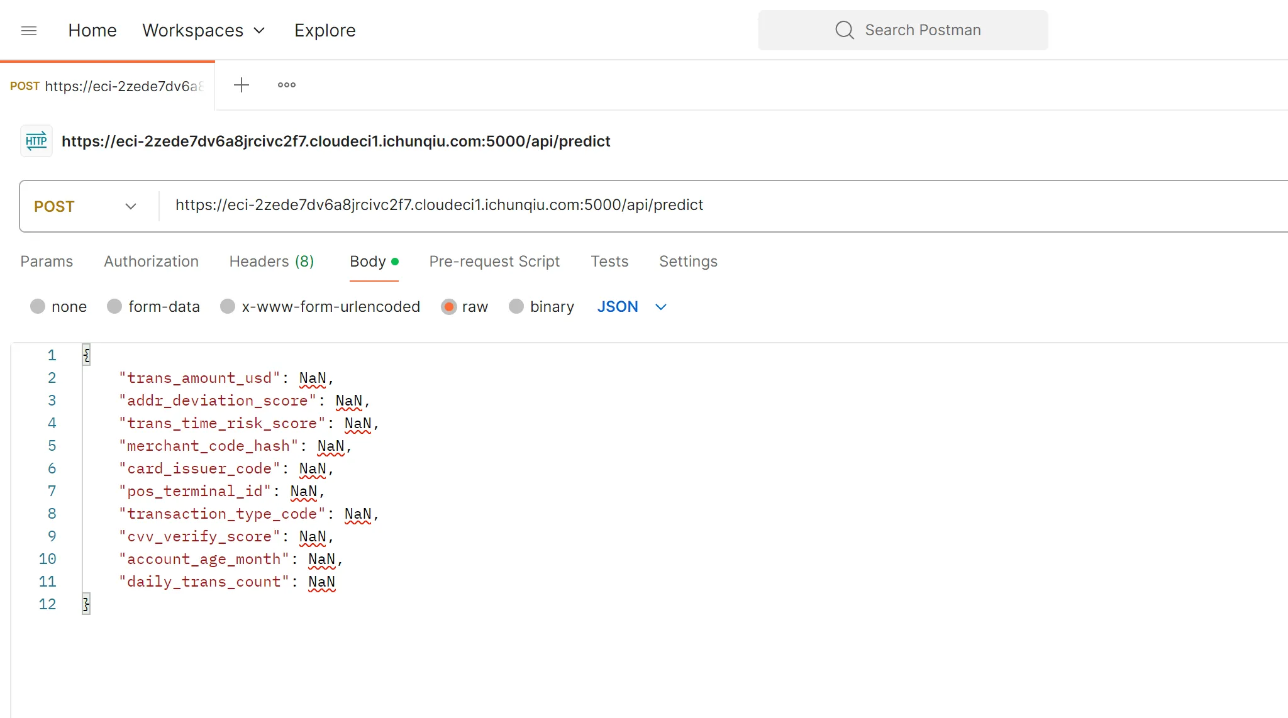The image size is (1288, 718).
Task: Click the magnifier icon in search bar
Action: point(844,30)
